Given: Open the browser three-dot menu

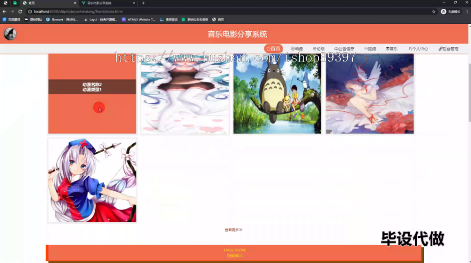Looking at the screenshot, I should [467, 12].
